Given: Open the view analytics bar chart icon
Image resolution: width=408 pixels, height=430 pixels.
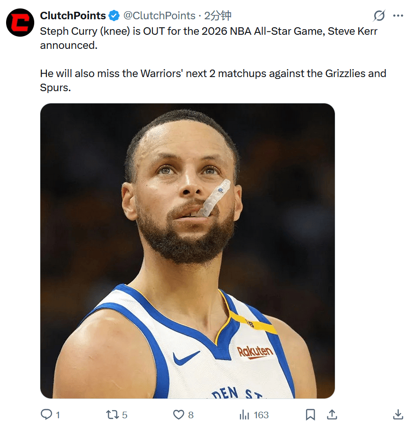Looking at the screenshot, I should 244,414.
